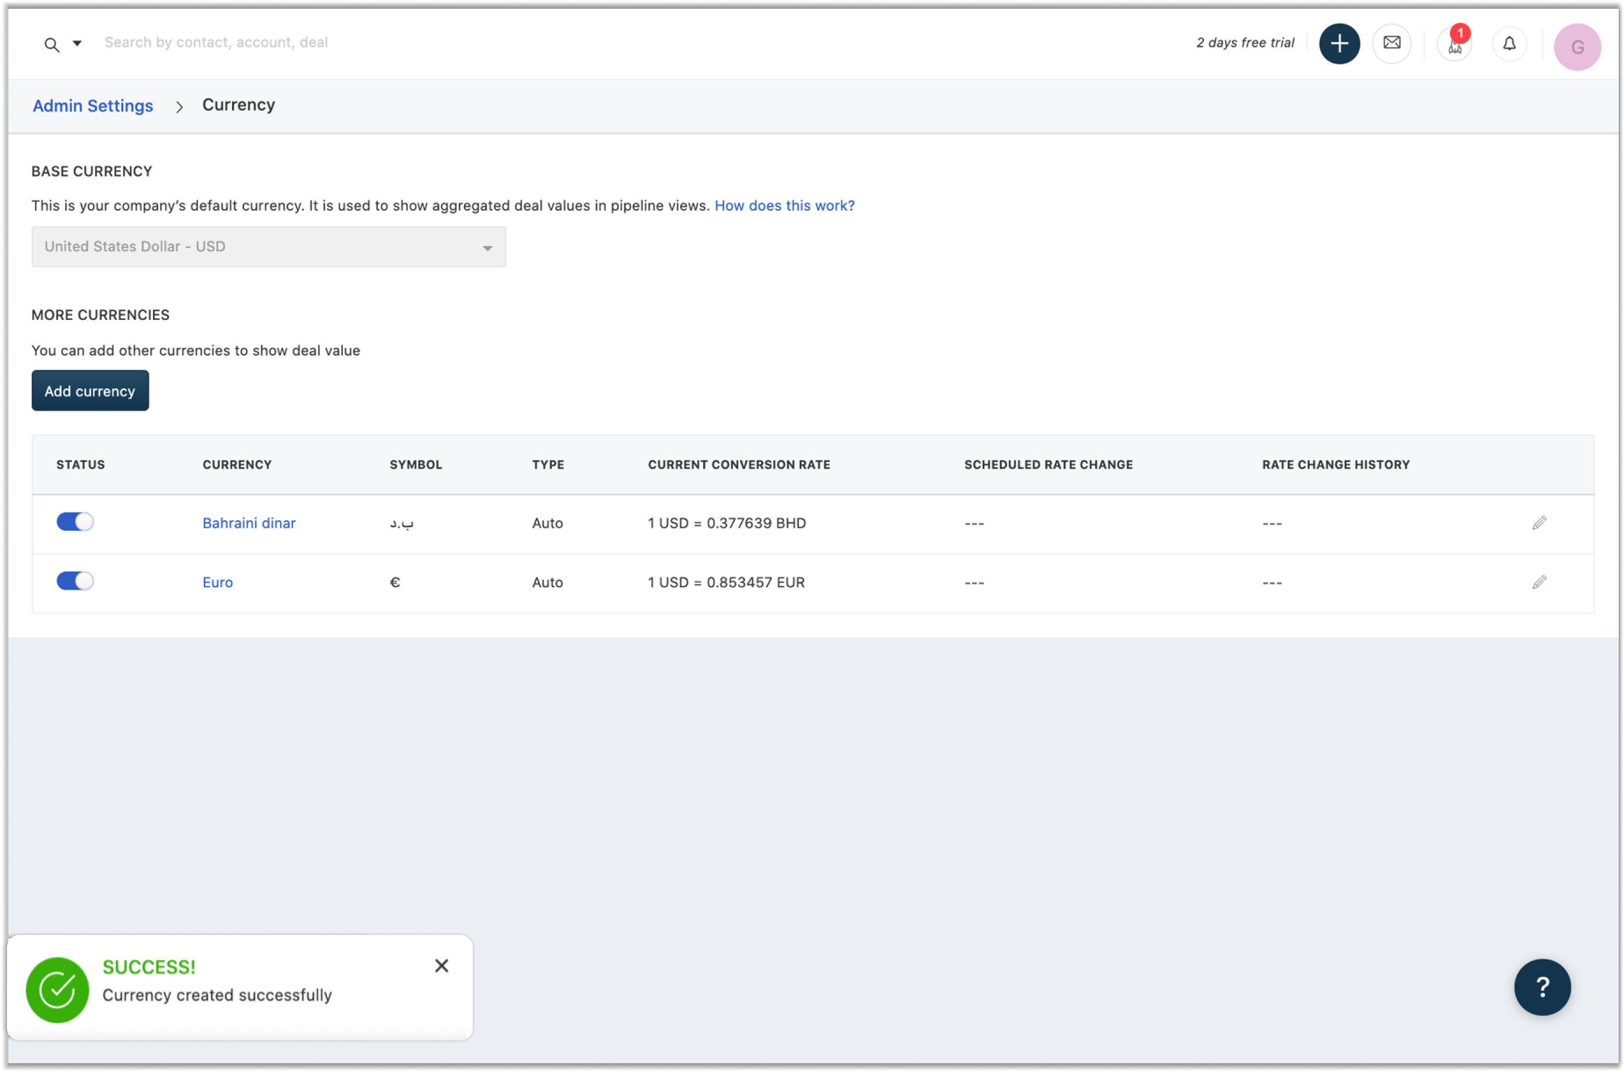Open the email envelope icon
This screenshot has width=1624, height=1072.
pos(1391,44)
